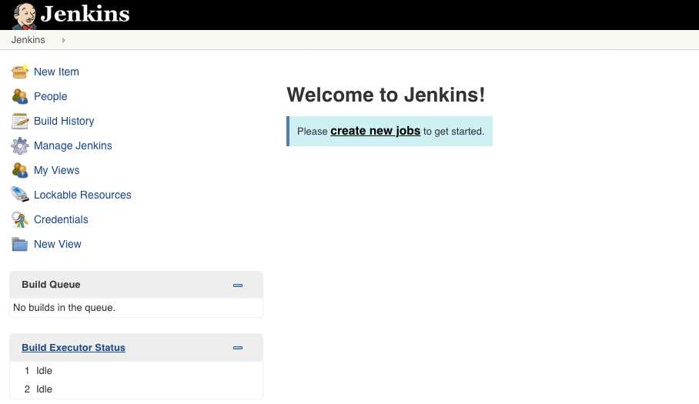
Task: Collapse the Build Executor Status panel
Action: click(238, 348)
